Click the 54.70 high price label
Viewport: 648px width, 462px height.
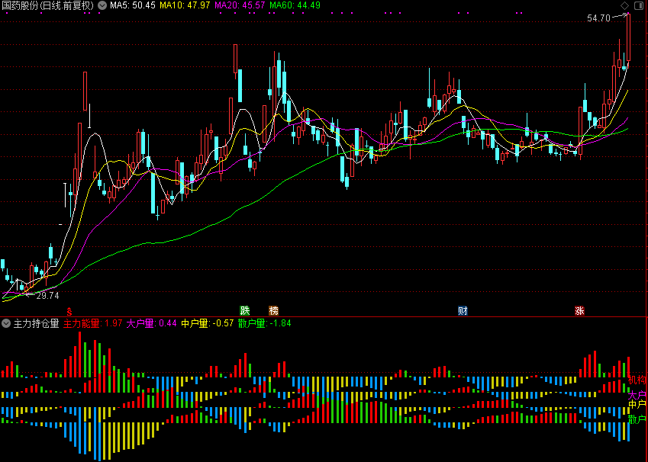pyautogui.click(x=598, y=18)
